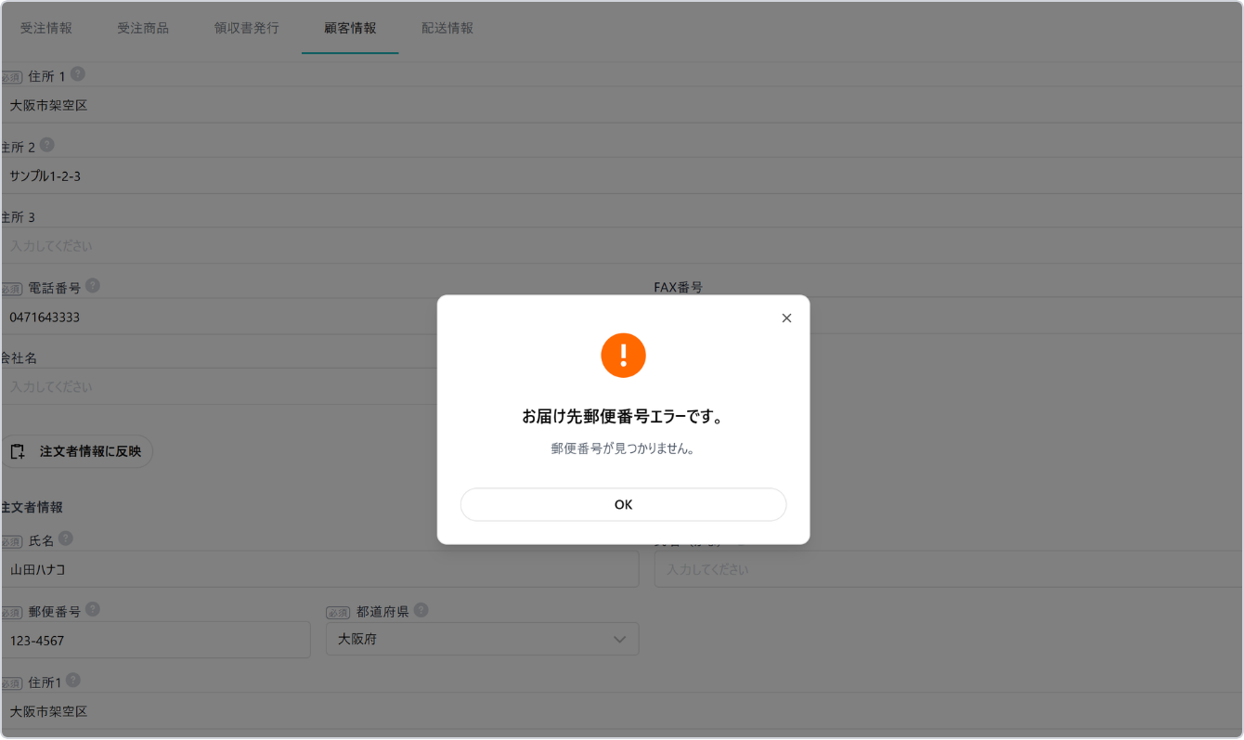Go to the 配送情報 tab

click(x=447, y=28)
